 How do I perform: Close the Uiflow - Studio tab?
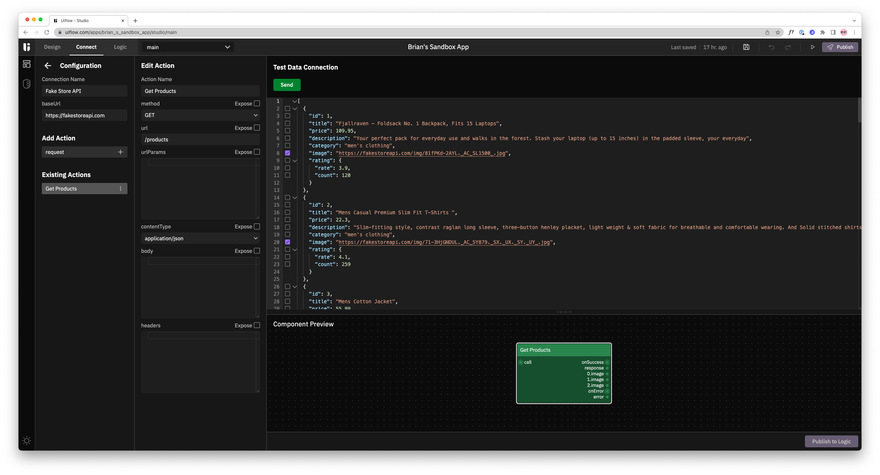click(x=123, y=20)
